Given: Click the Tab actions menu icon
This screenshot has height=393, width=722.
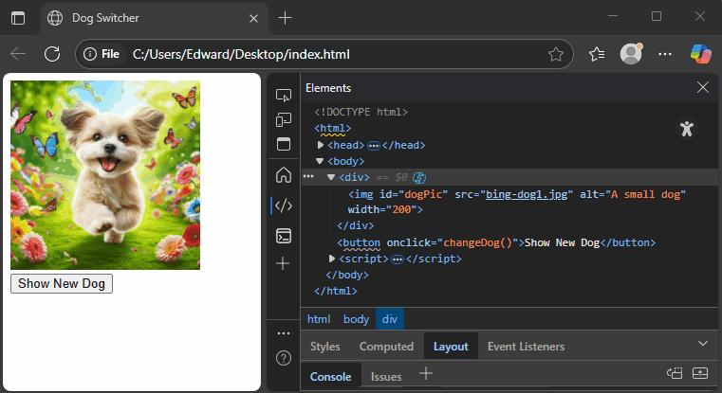Looking at the screenshot, I should 18,18.
